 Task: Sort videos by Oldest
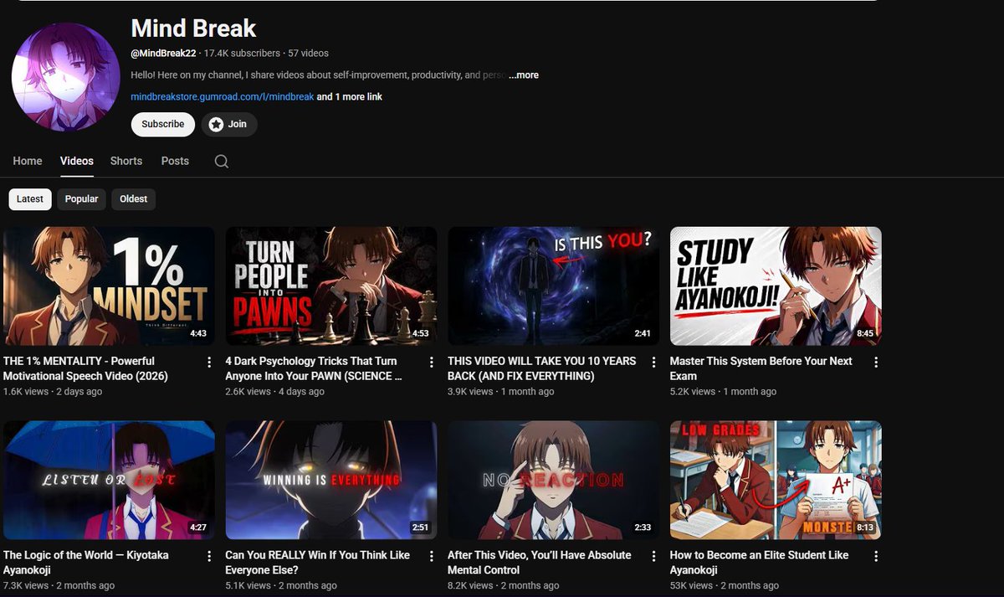pos(133,199)
